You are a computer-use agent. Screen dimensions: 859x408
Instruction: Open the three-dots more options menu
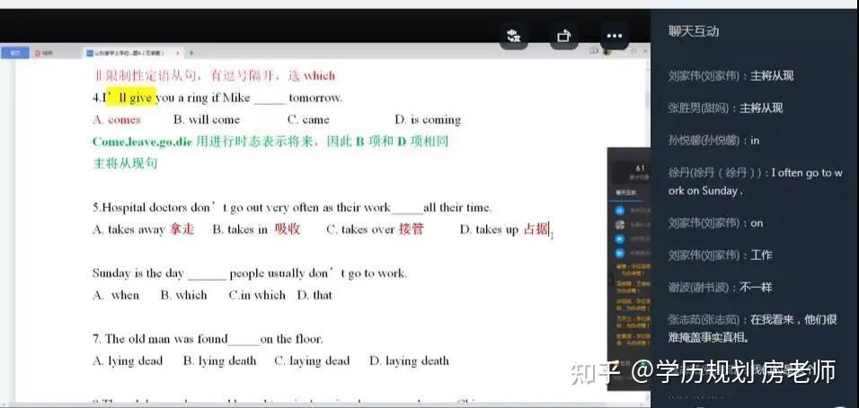(614, 37)
